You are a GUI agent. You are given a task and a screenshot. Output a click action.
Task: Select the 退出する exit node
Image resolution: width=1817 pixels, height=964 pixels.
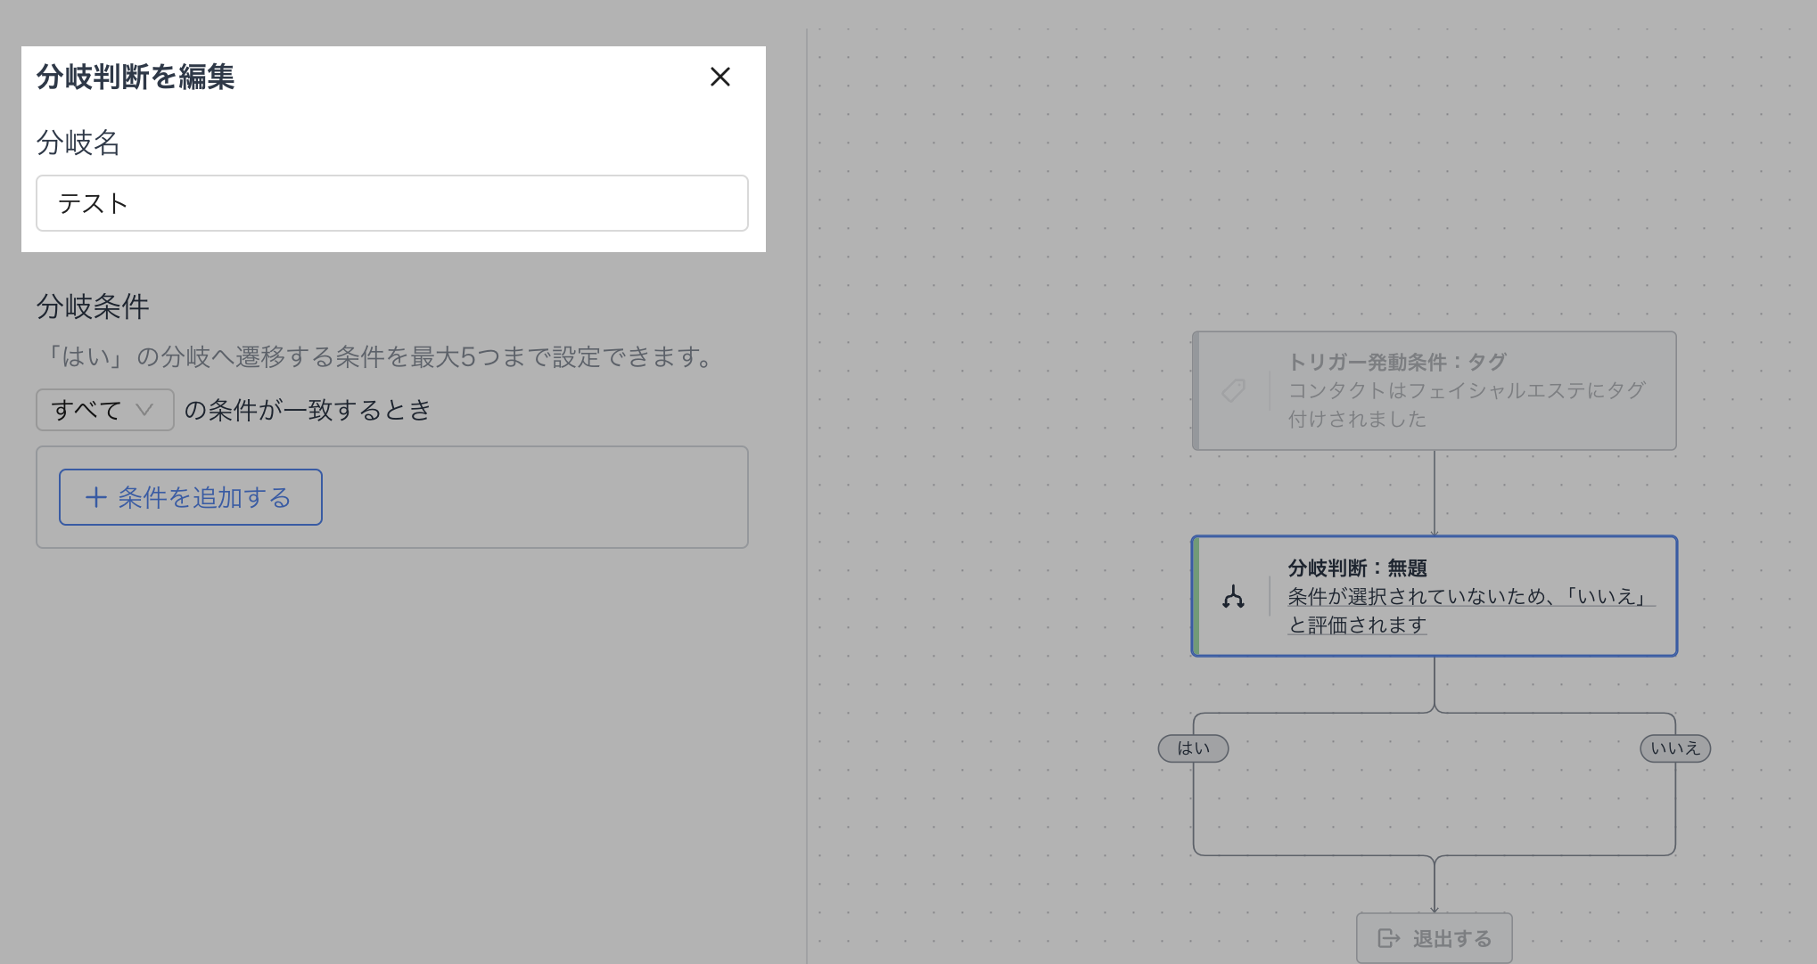[1434, 938]
